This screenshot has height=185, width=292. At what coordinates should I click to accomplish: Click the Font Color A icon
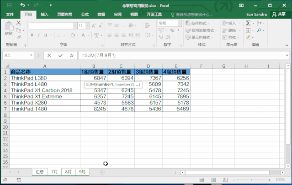click(83, 35)
